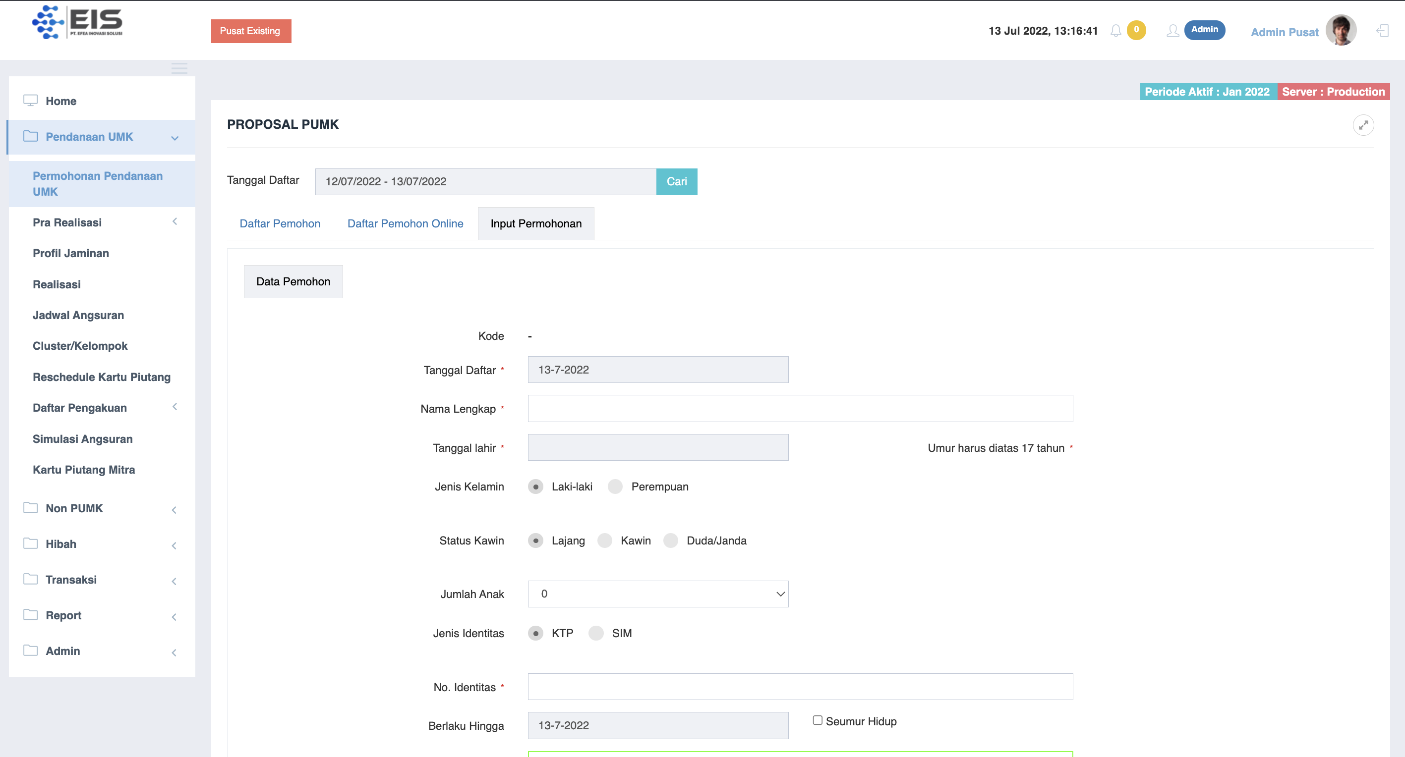Expand the Hibah menu arrow
1405x757 pixels.
174,545
